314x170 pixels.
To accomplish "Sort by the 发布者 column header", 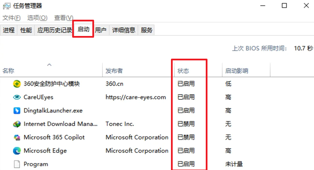I will coord(138,71).
